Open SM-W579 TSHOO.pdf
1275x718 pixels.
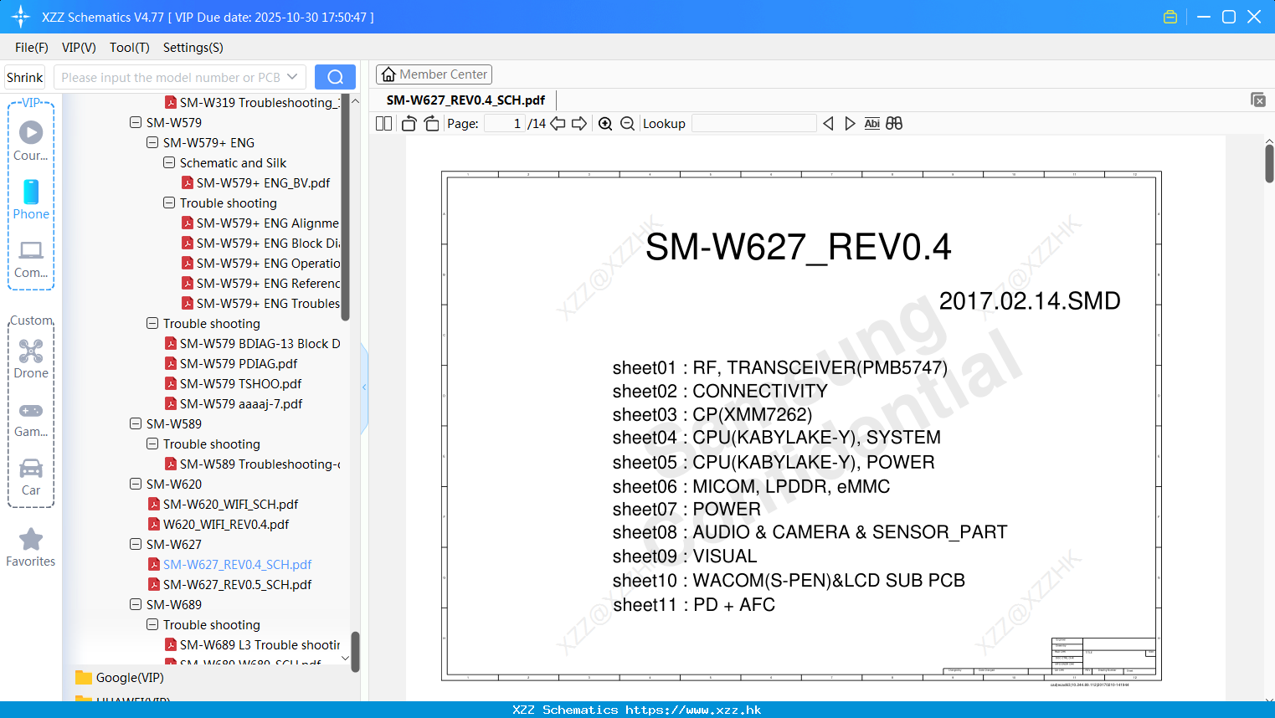pos(240,383)
